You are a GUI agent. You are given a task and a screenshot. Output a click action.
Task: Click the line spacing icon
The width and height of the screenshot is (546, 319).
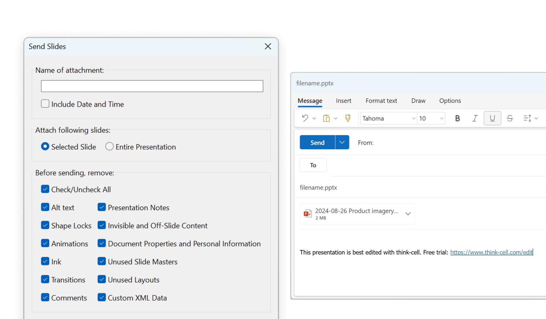(527, 118)
